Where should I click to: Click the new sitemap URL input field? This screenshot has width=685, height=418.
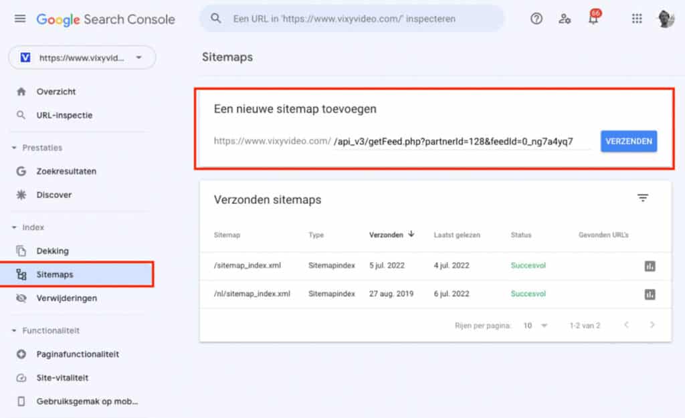tap(462, 142)
